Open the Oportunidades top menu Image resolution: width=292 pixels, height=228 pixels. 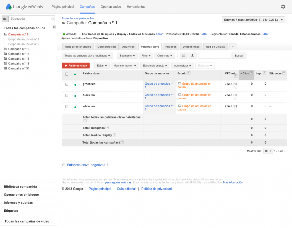[111, 7]
